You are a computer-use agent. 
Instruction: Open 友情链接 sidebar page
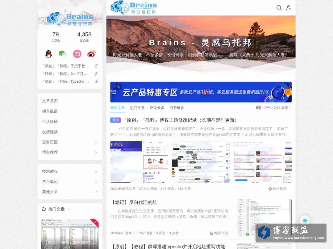tap(50, 132)
